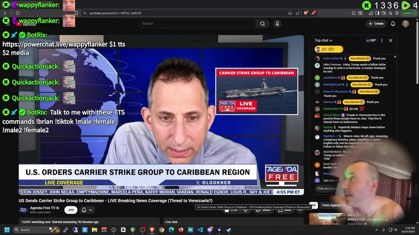
Task: Select the From Agenda-Free filter chip
Action: click(x=334, y=205)
